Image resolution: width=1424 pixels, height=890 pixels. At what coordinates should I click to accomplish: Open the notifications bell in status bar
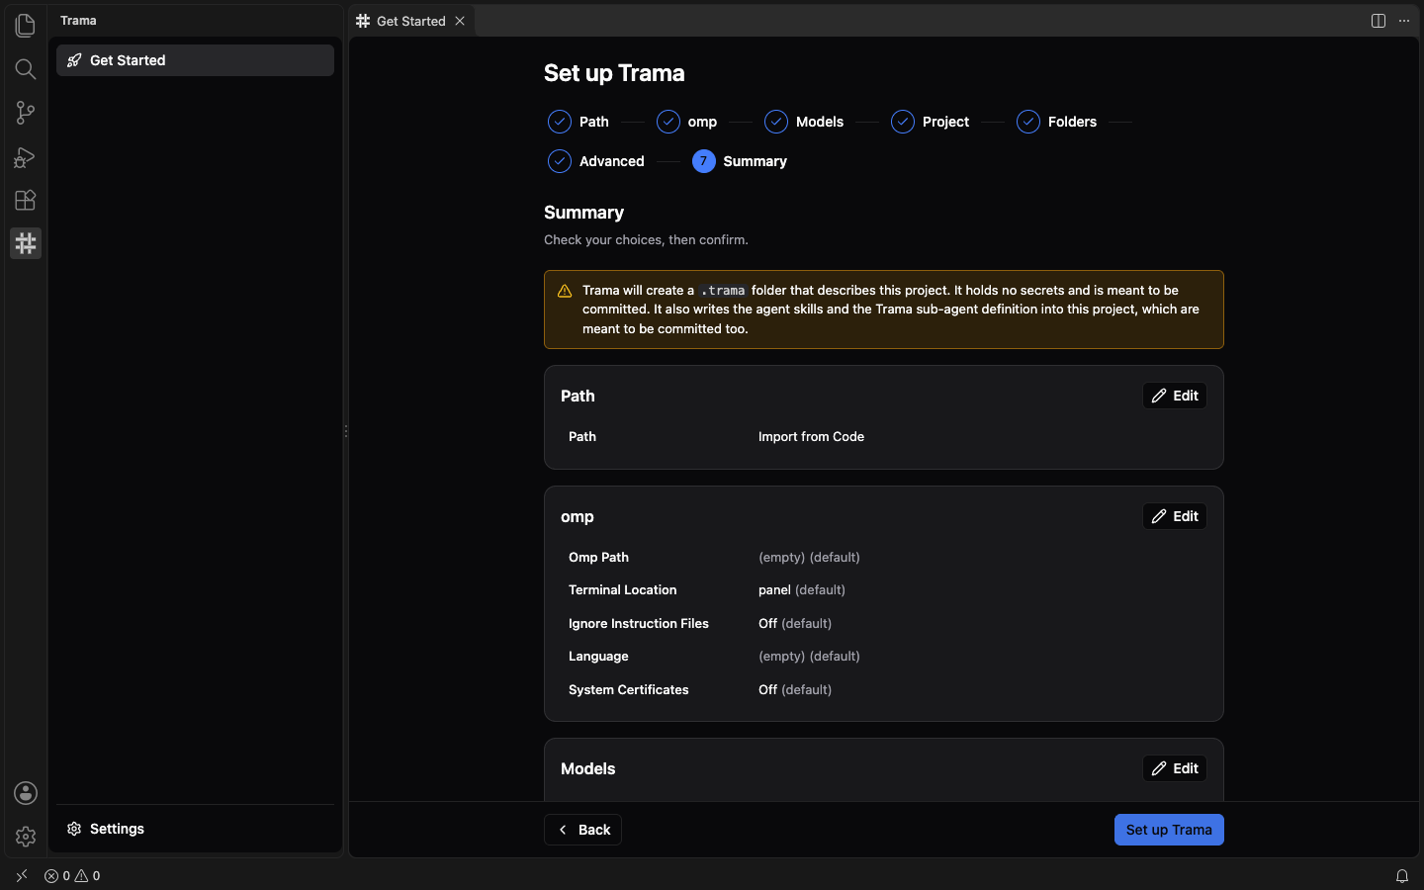[1402, 875]
